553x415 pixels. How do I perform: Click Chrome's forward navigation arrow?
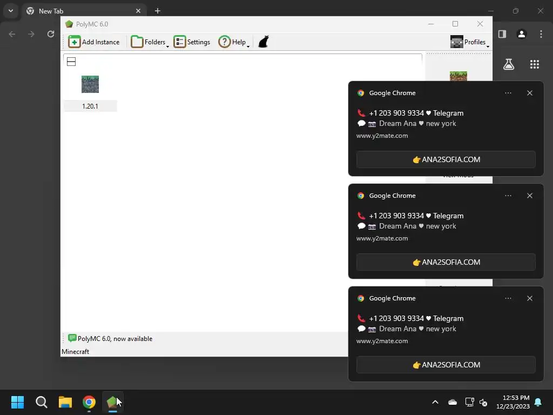point(31,34)
